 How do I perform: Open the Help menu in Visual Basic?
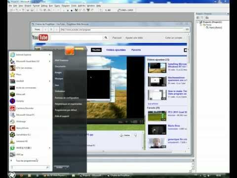coord(98,6)
